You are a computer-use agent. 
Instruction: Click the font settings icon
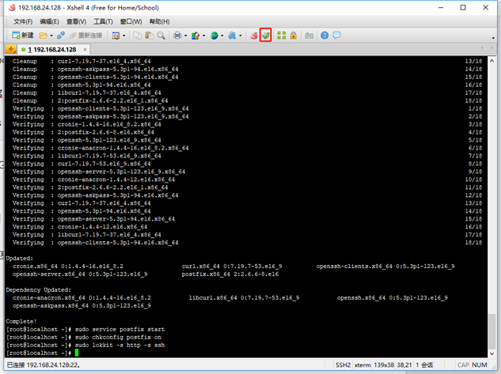[232, 36]
